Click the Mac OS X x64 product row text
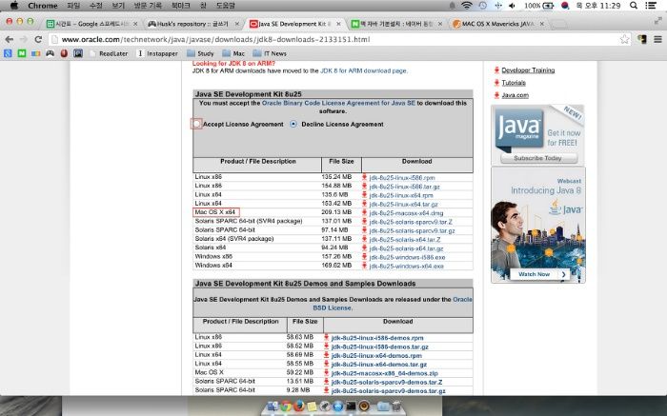The width and height of the screenshot is (667, 416). click(215, 212)
